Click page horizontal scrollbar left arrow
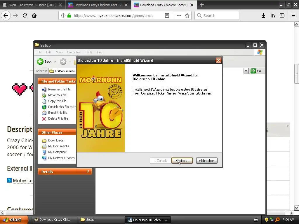 2,213
